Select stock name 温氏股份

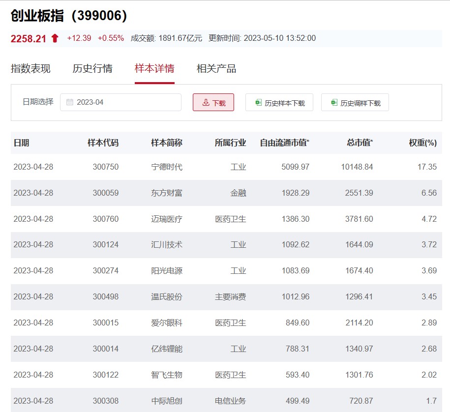click(x=167, y=297)
